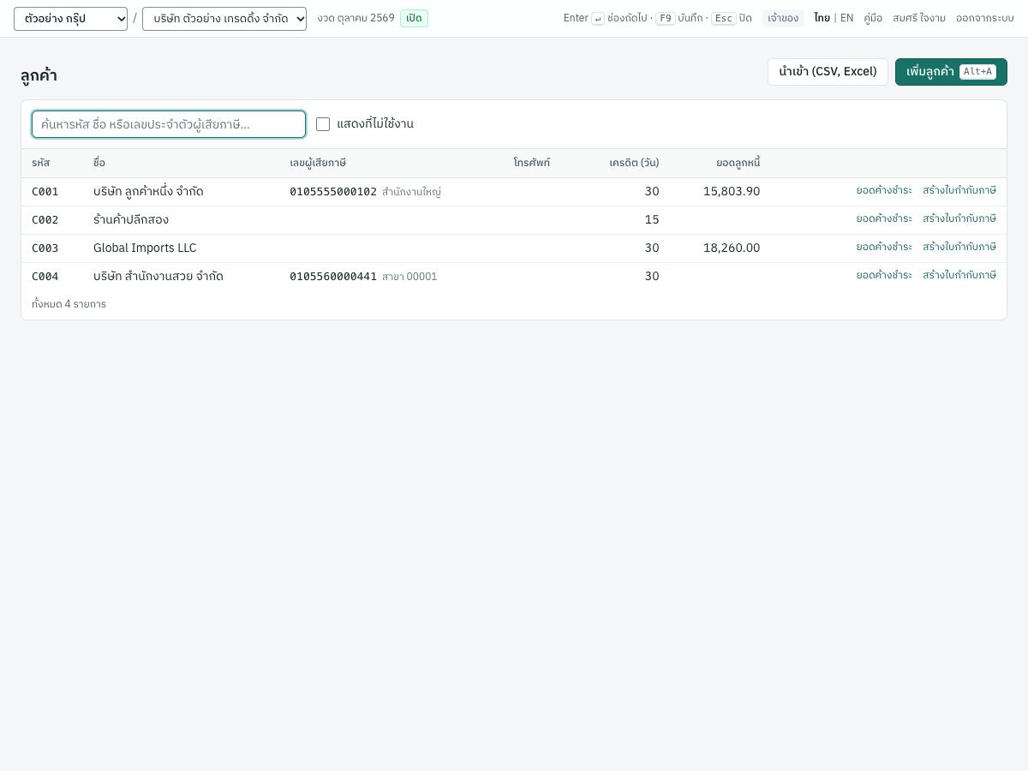Open ยอดค้างชำระ for customer C002
This screenshot has height=771, width=1028.
884,218
